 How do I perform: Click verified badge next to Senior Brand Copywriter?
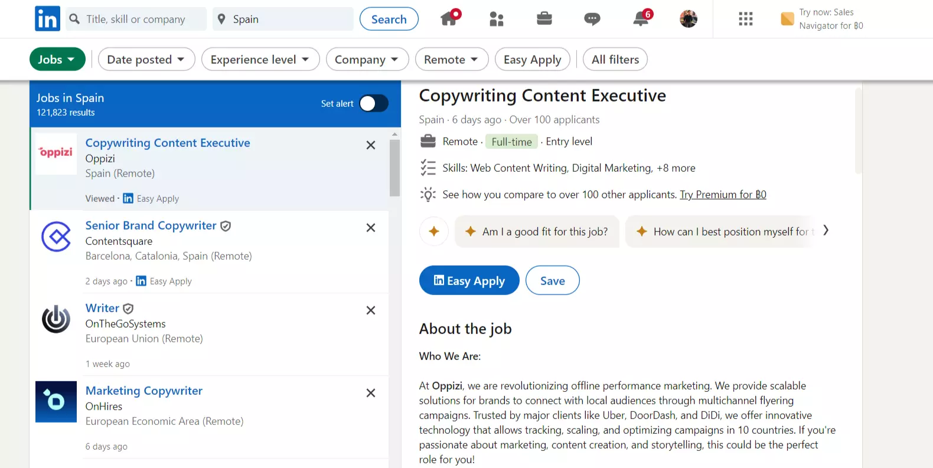point(226,226)
